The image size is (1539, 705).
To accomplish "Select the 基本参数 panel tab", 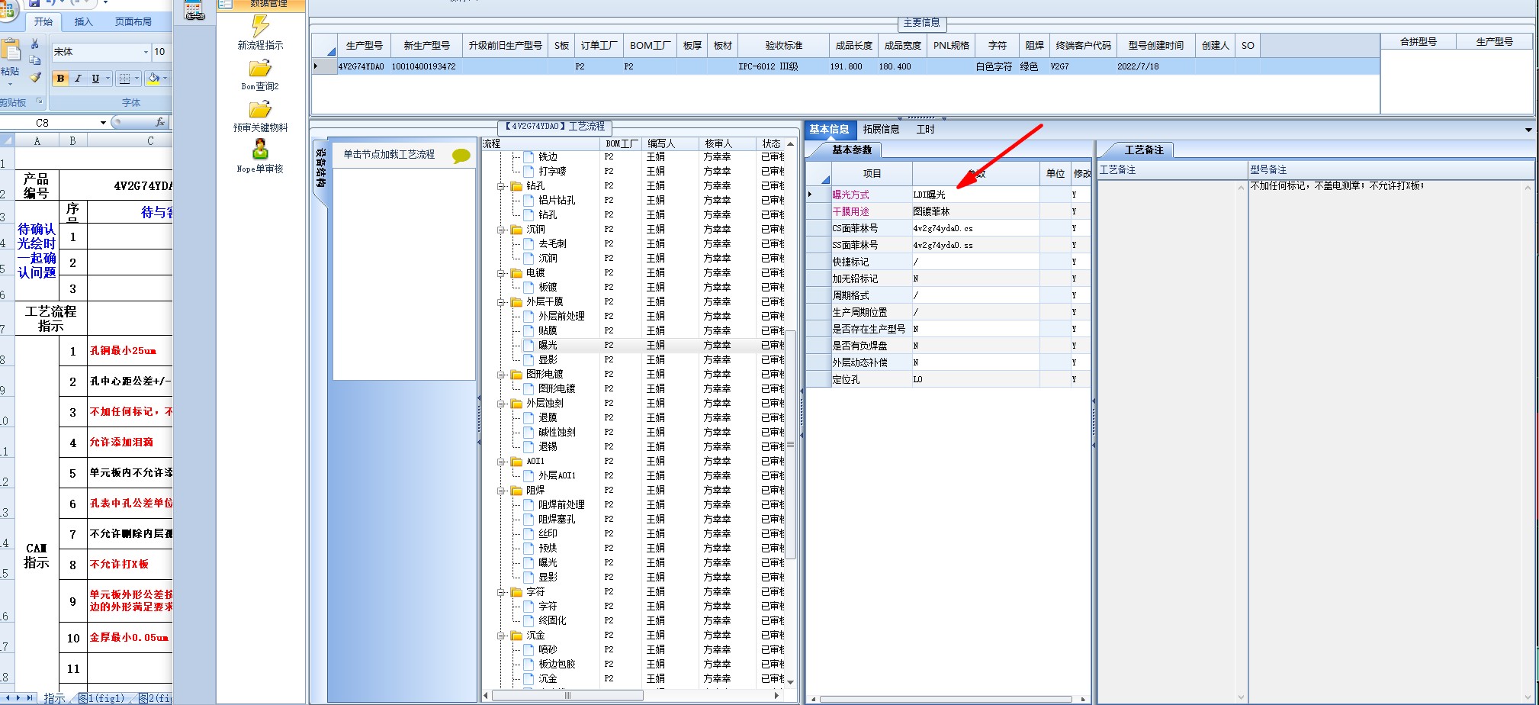I will [x=852, y=150].
